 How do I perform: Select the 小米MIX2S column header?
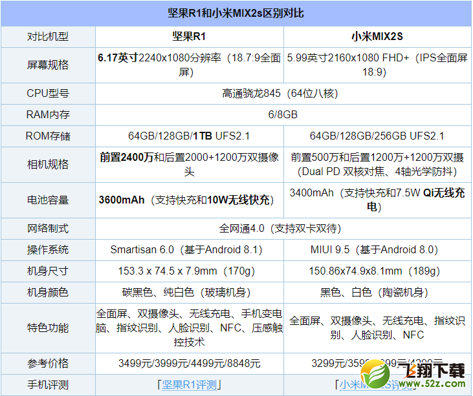[x=377, y=36]
